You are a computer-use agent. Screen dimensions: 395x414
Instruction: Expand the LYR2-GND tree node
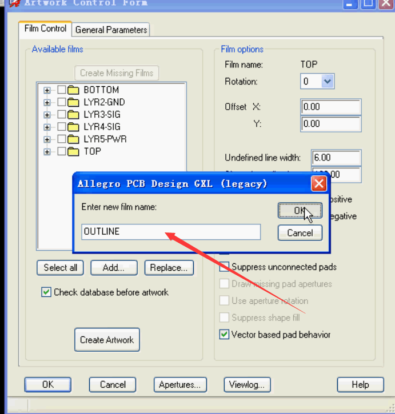(47, 102)
